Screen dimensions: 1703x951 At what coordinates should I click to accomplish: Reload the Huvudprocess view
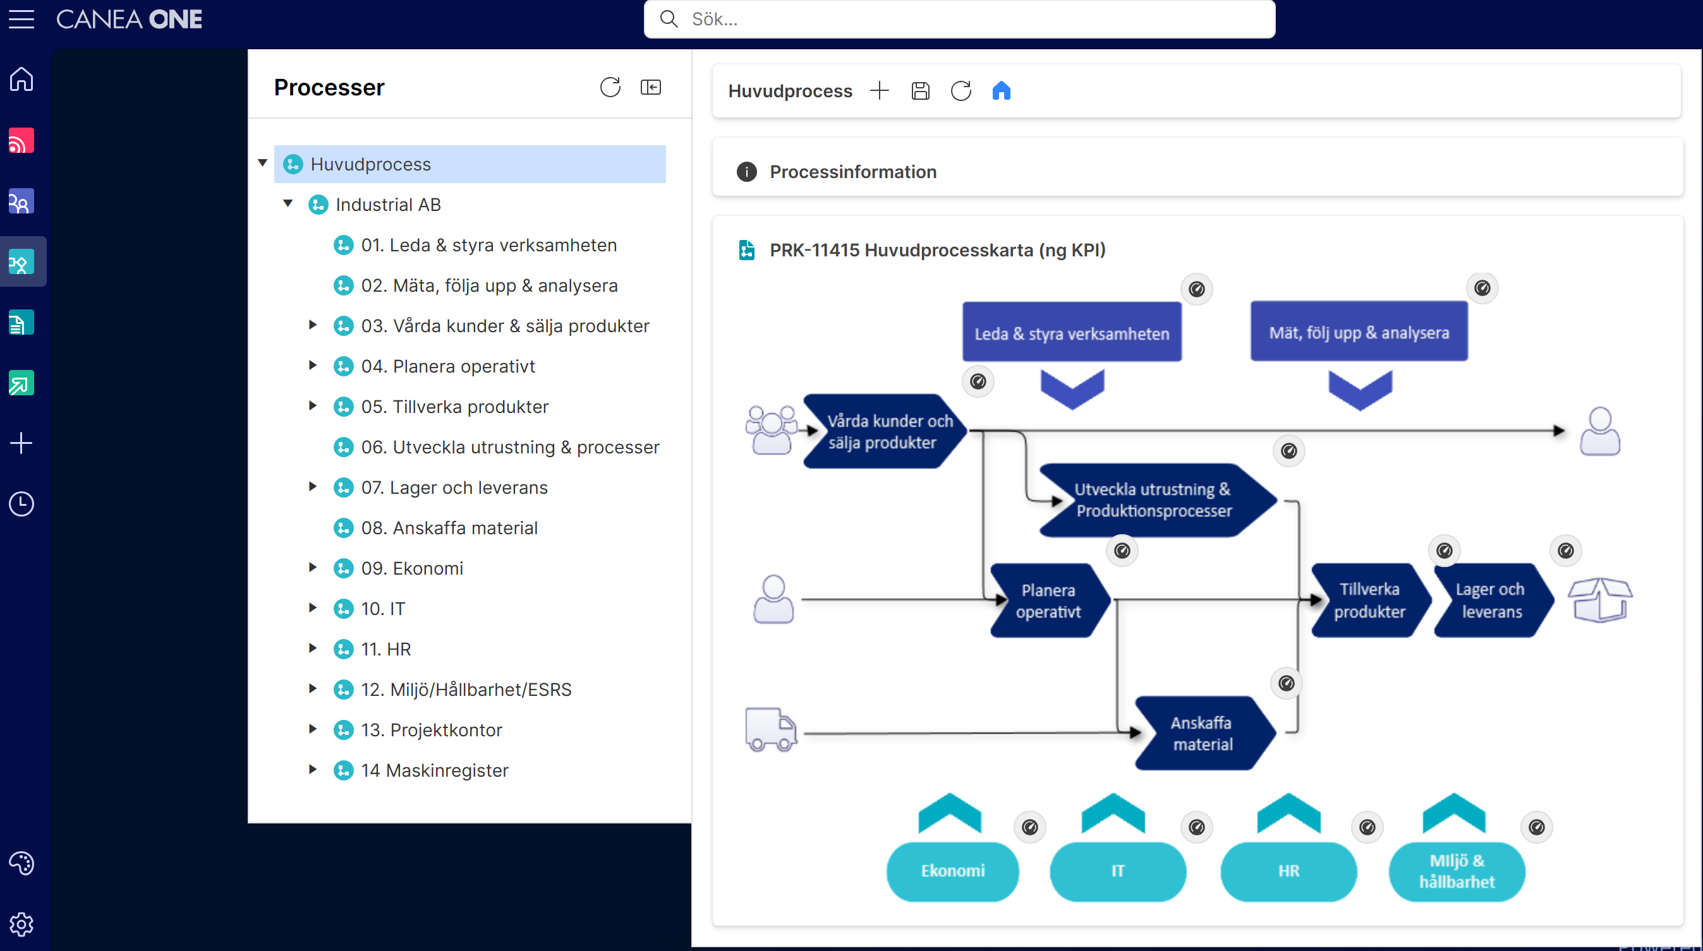tap(961, 90)
